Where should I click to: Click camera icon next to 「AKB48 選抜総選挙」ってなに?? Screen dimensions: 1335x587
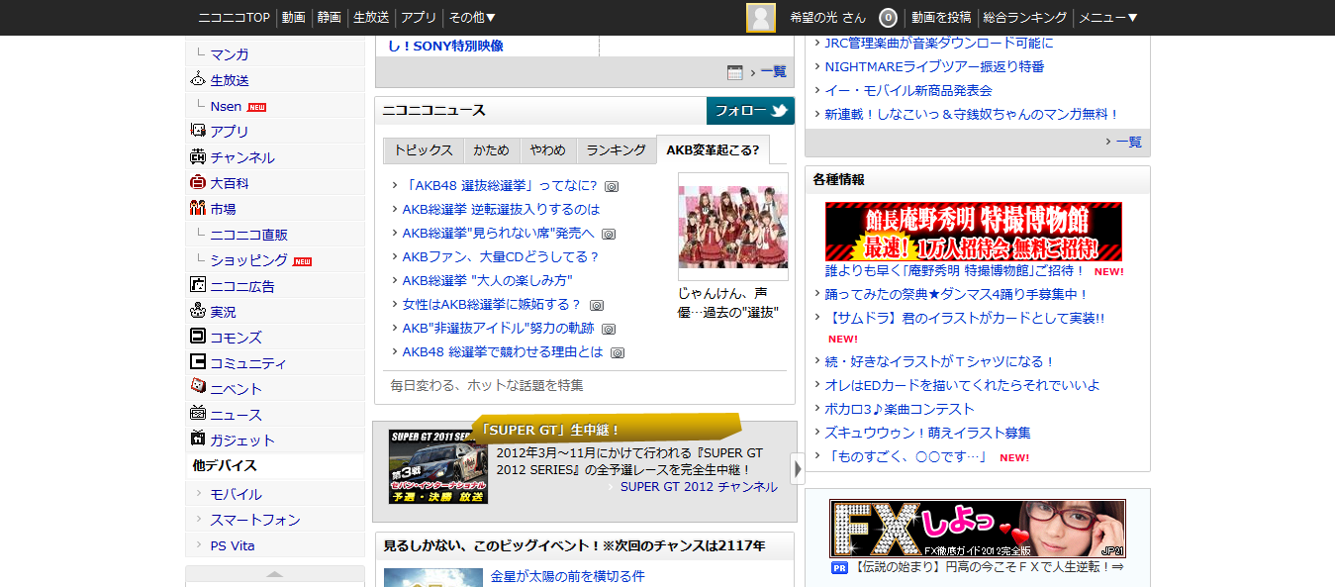click(x=612, y=186)
